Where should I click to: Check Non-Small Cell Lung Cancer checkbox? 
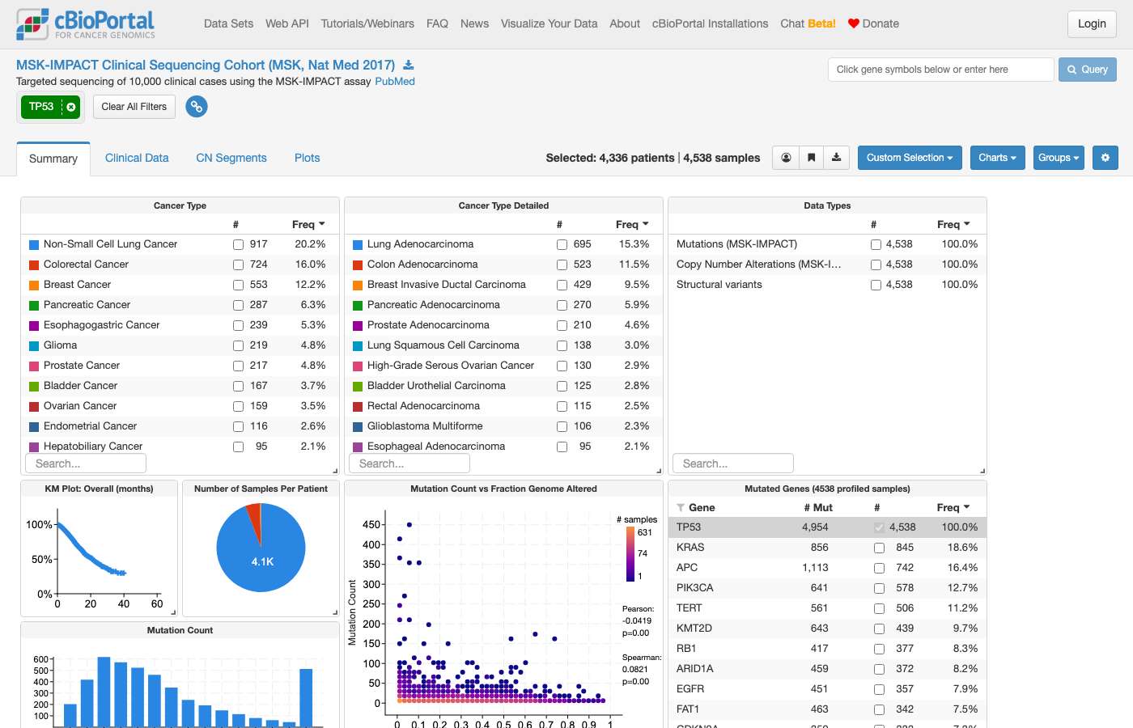pyautogui.click(x=238, y=244)
